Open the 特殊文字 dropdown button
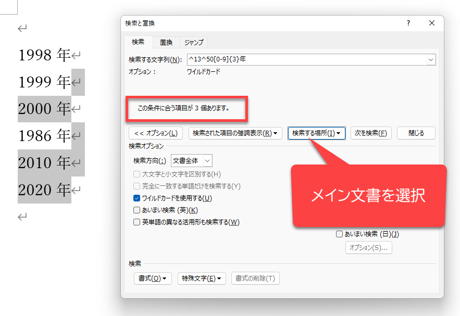 201,279
